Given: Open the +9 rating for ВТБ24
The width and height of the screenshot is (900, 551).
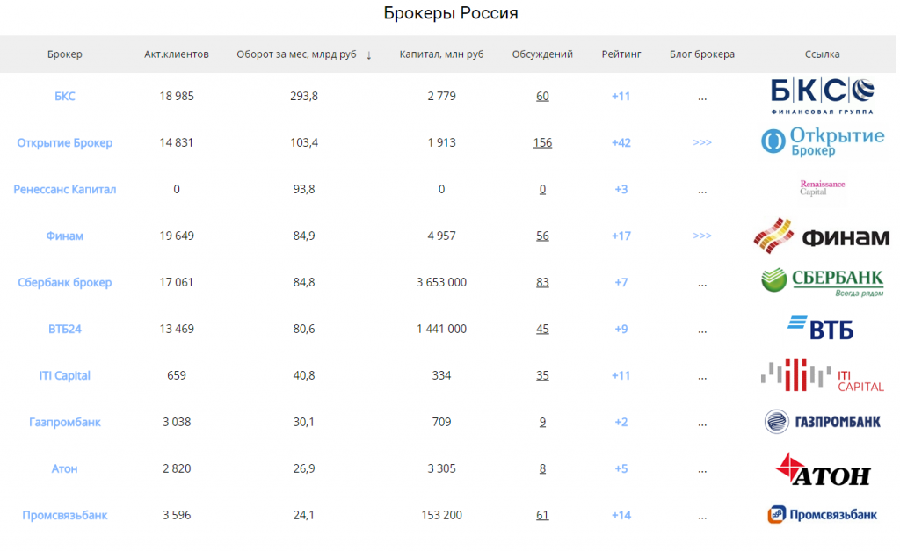Looking at the screenshot, I should [x=621, y=329].
